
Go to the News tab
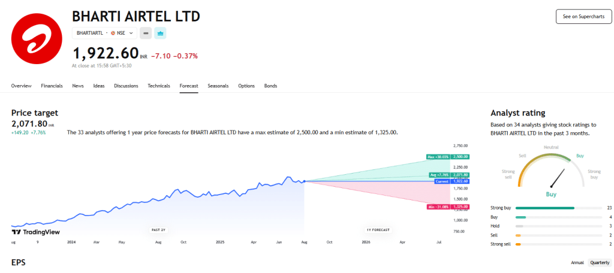(78, 86)
